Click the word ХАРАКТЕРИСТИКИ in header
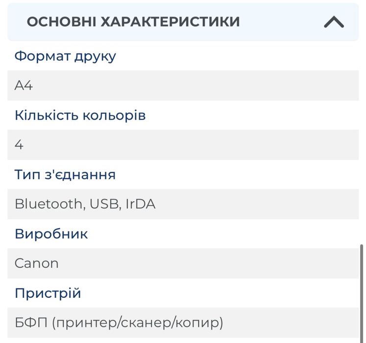This screenshot has width=366, height=343. (x=170, y=22)
